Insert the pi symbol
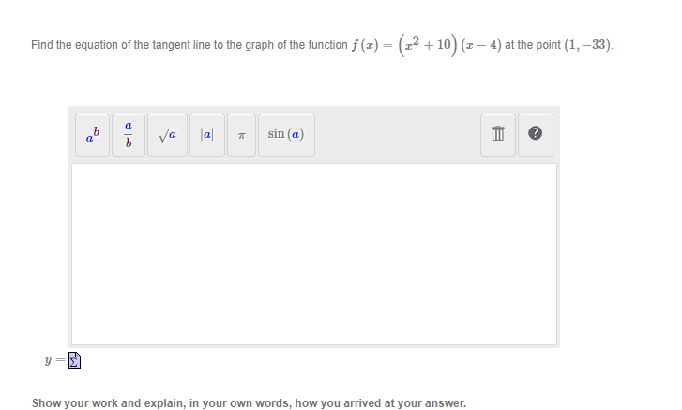 [241, 135]
